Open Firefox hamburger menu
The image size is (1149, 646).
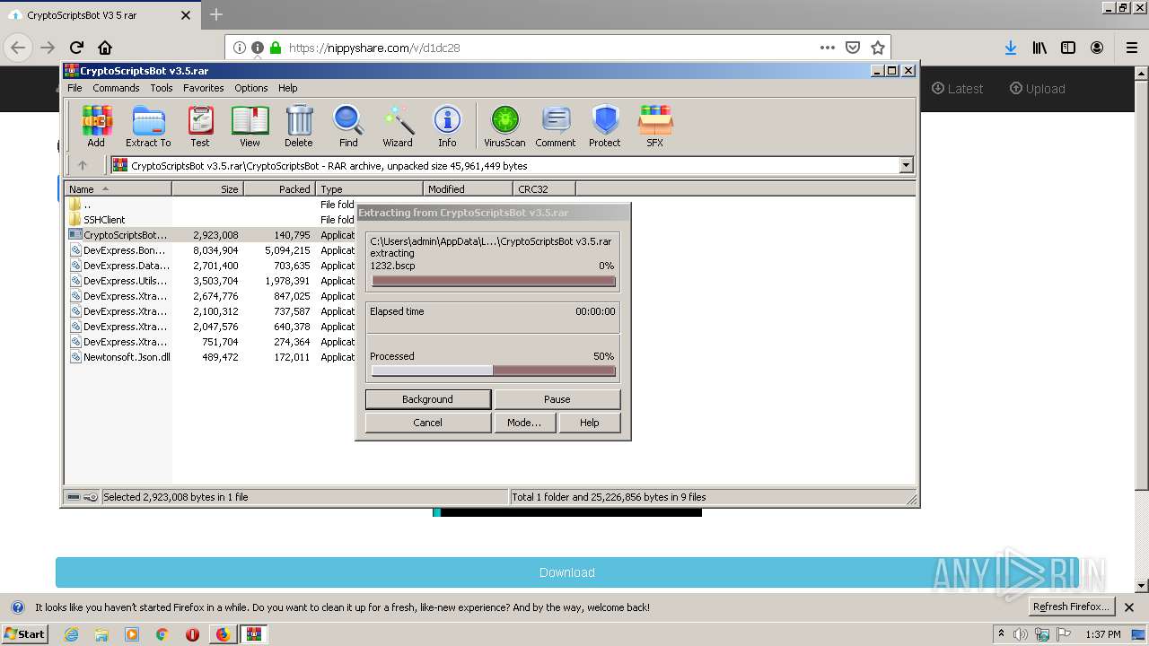coord(1132,48)
